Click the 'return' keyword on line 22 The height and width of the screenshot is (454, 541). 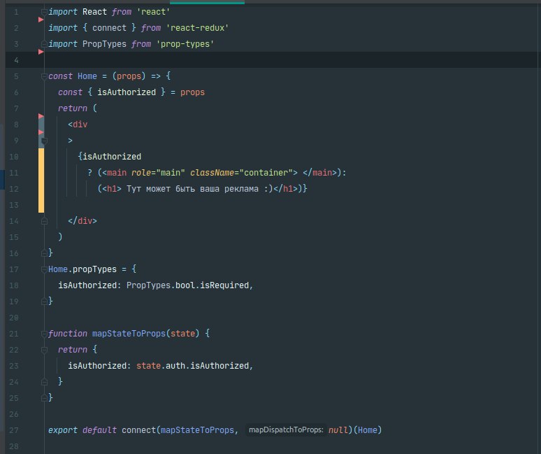pos(73,350)
